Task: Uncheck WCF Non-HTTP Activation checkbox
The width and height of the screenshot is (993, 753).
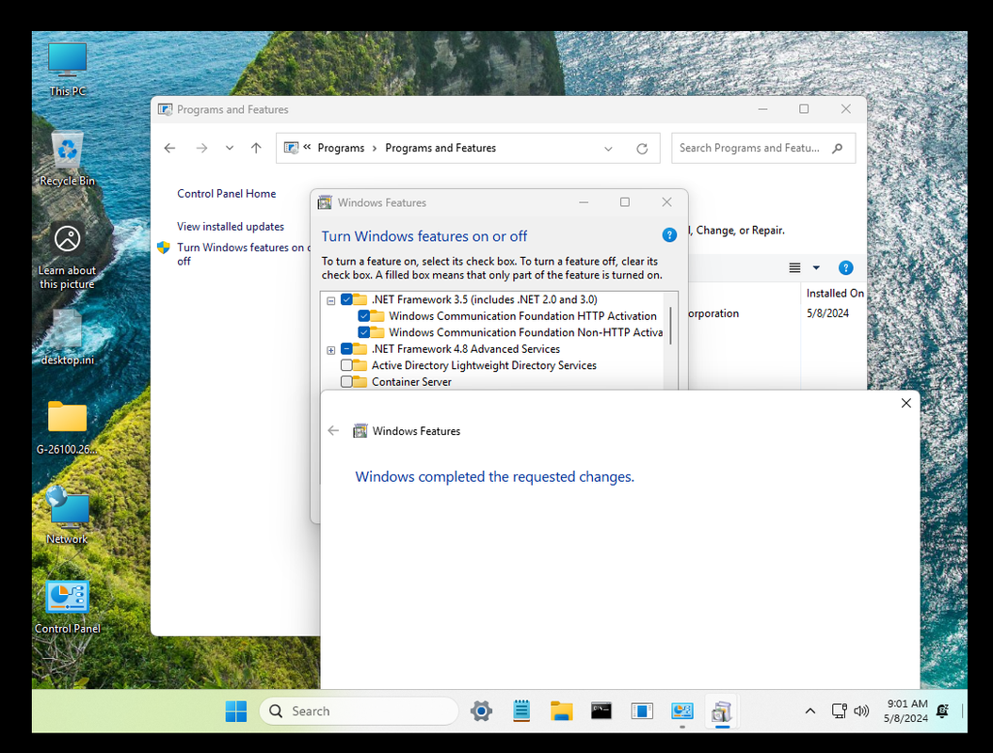Action: point(363,332)
